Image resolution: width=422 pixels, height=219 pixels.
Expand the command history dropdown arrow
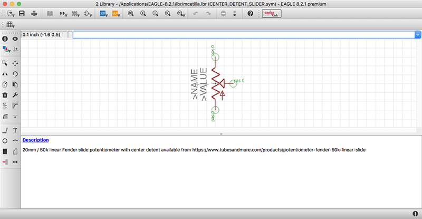(418, 35)
